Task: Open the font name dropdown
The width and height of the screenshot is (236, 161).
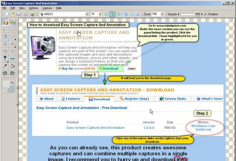Action: coord(87,14)
